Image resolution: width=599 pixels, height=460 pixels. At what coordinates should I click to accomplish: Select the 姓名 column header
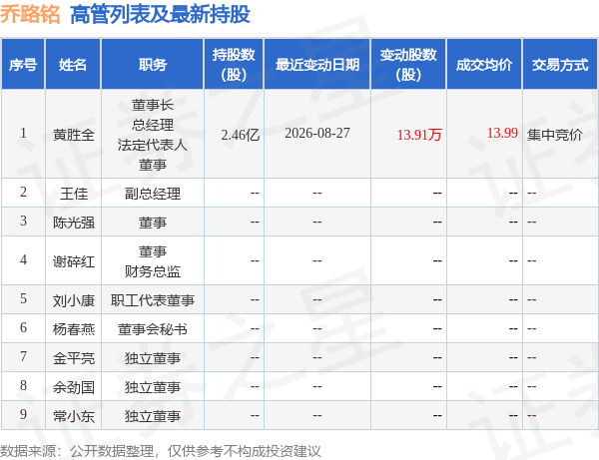73,64
